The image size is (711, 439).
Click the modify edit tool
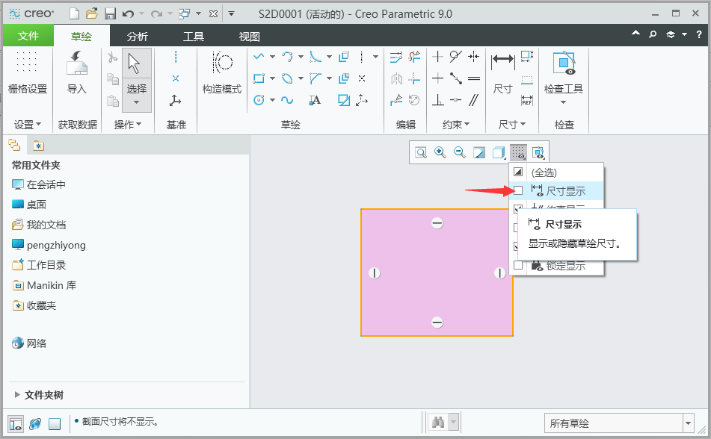point(395,57)
